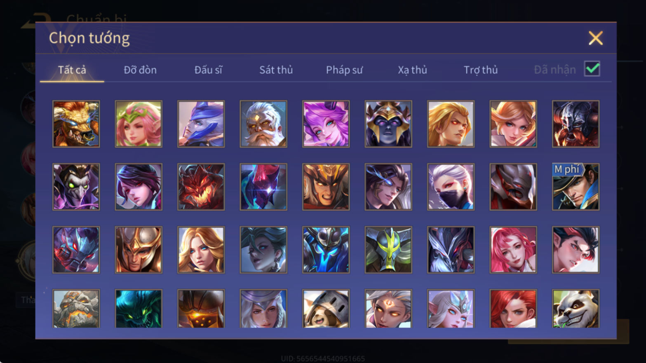Switch to the 'Đỡ đòn' tab
The height and width of the screenshot is (363, 646).
tap(140, 70)
